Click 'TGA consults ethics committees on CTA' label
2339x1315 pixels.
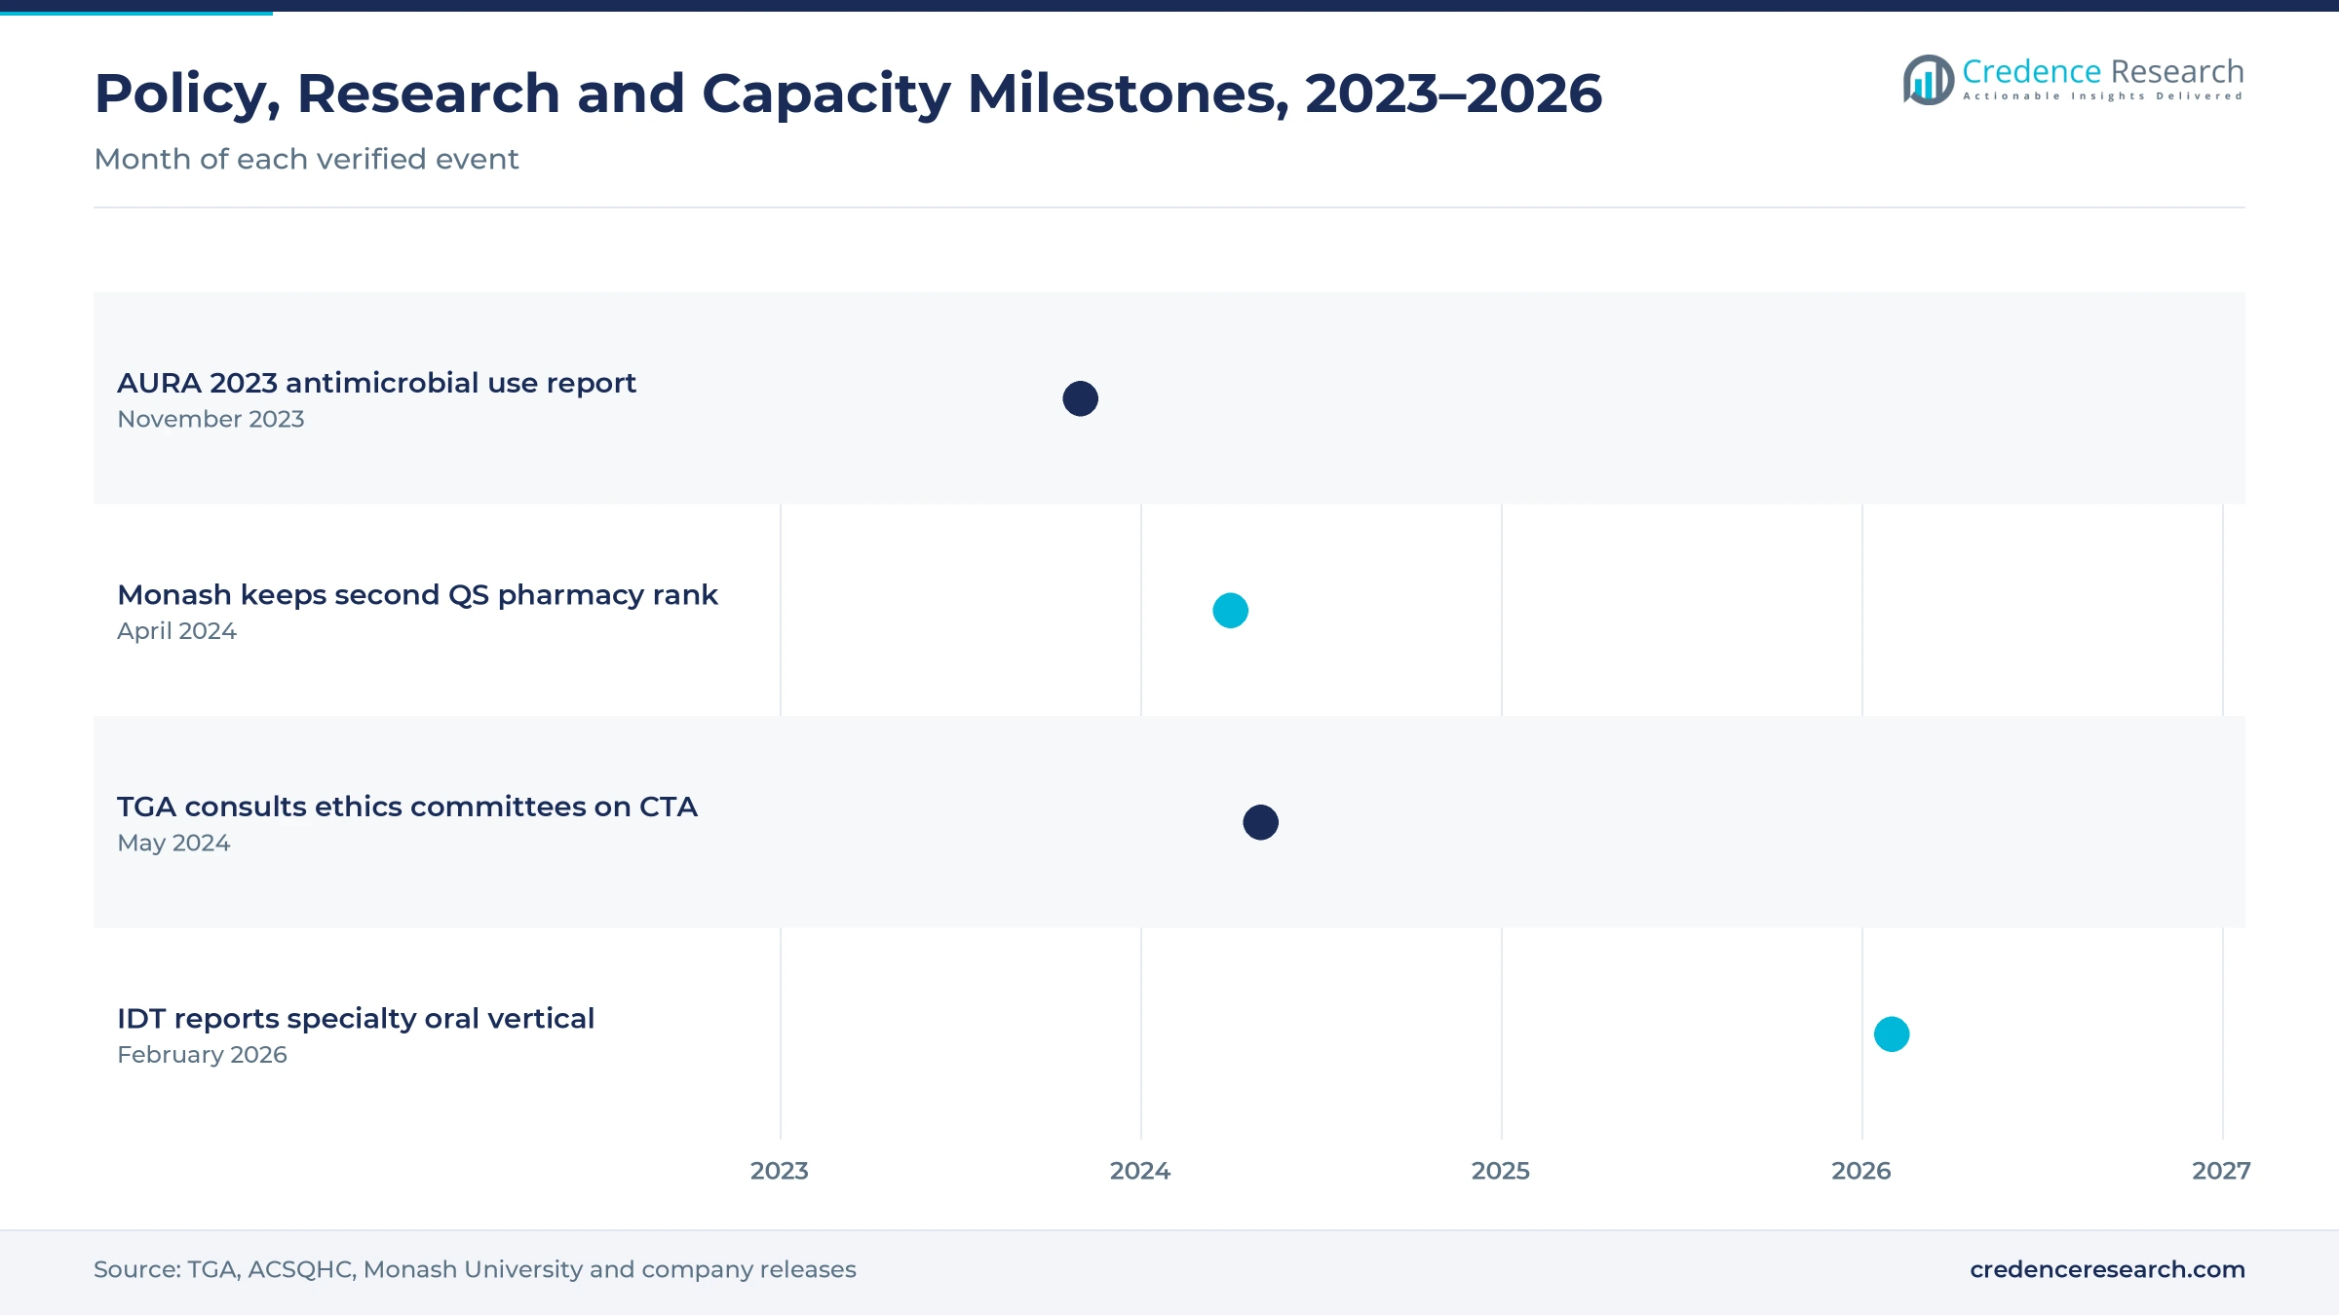pos(407,807)
